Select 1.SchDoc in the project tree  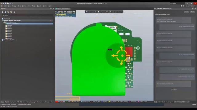tap(10, 25)
